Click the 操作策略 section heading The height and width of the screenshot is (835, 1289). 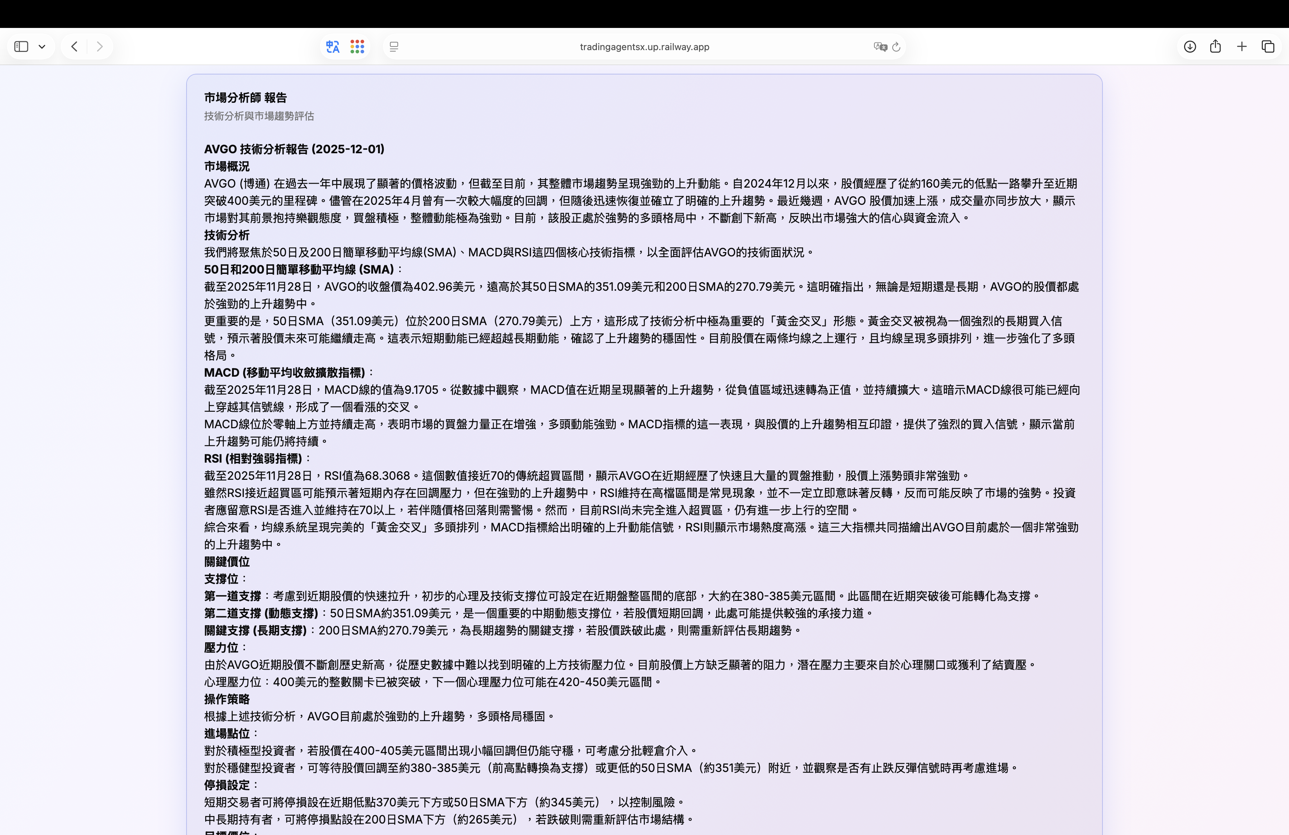click(x=226, y=699)
